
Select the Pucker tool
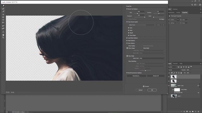(3, 17)
